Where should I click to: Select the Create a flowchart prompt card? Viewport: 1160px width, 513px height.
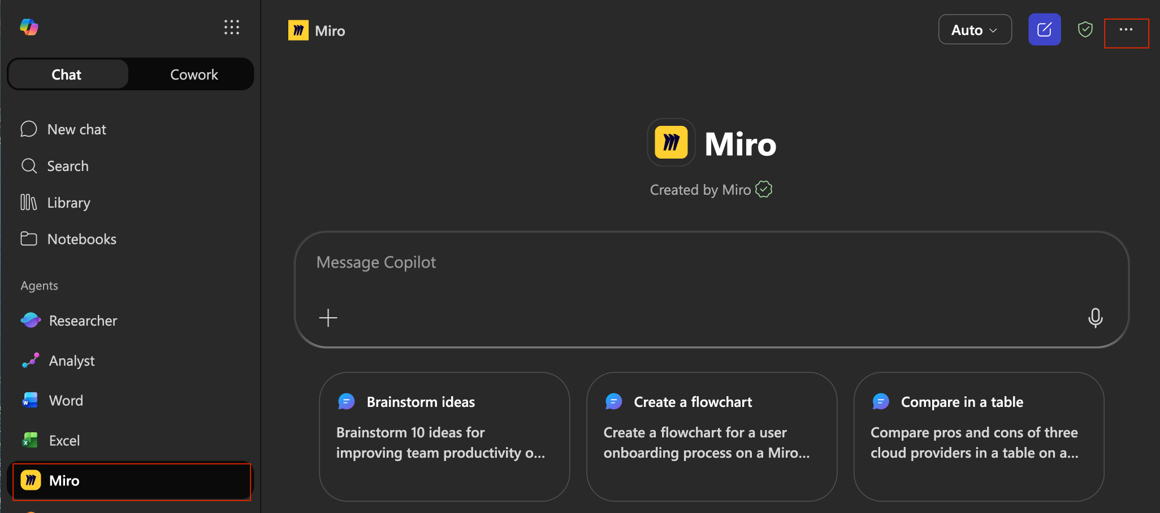712,437
